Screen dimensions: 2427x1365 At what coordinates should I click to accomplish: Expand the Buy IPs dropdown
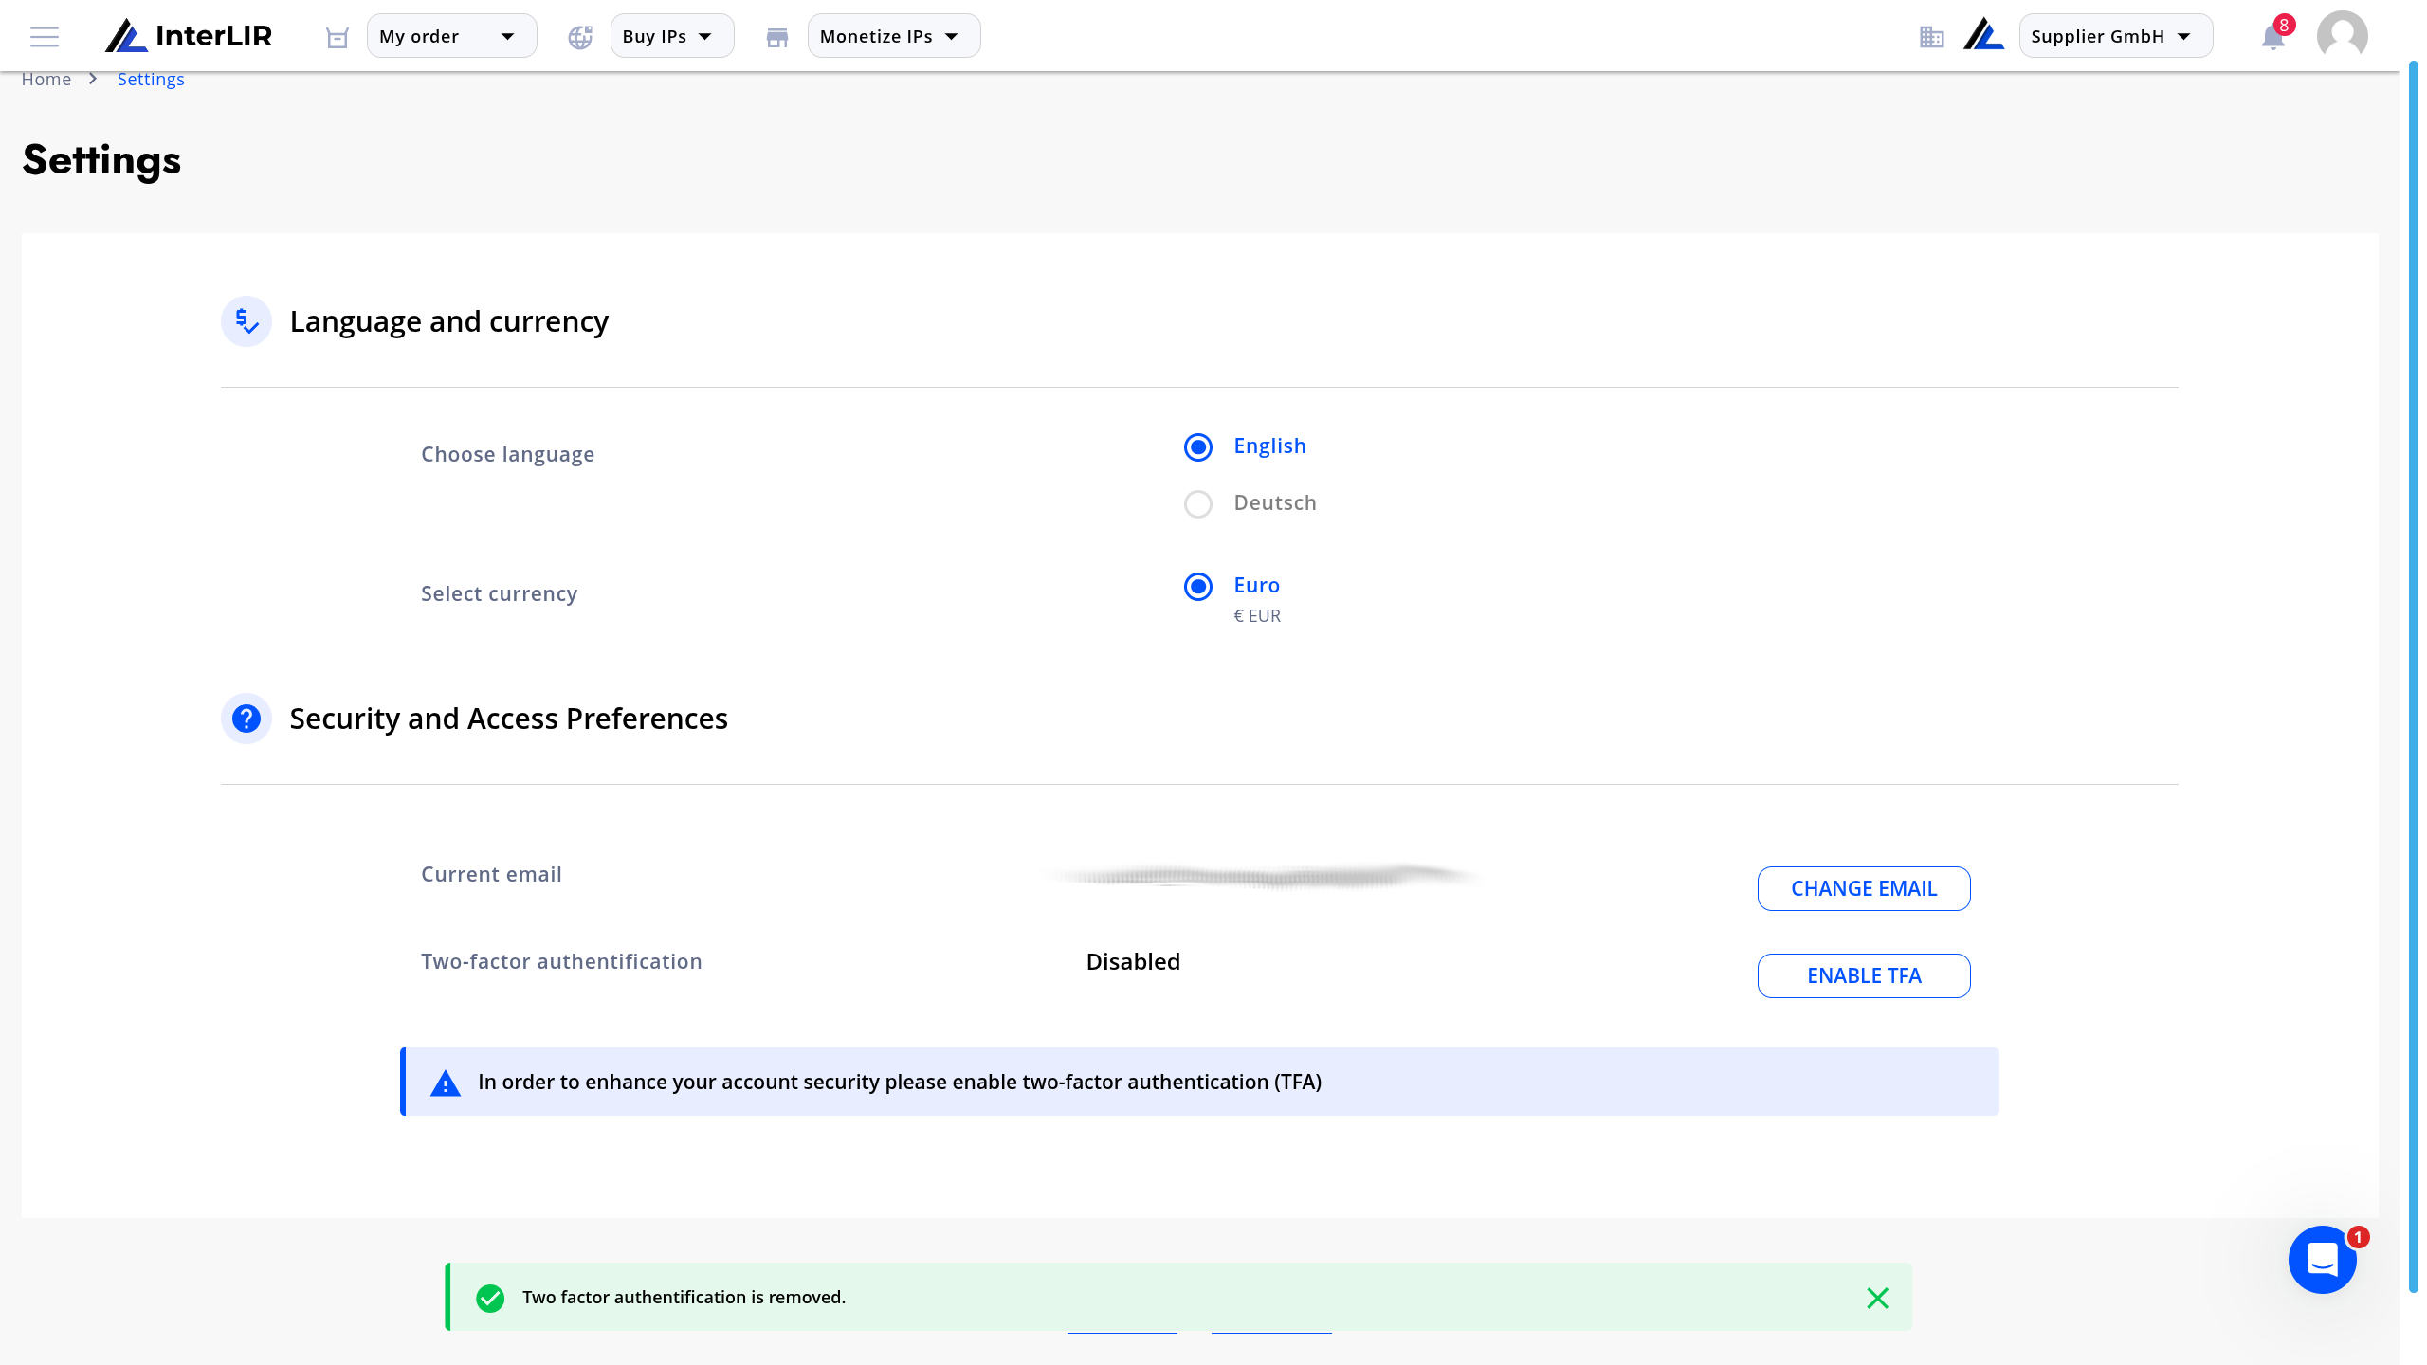tap(671, 36)
